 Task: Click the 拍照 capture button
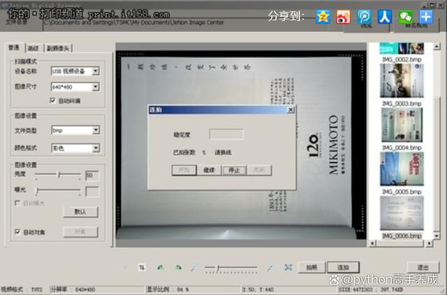(312, 267)
